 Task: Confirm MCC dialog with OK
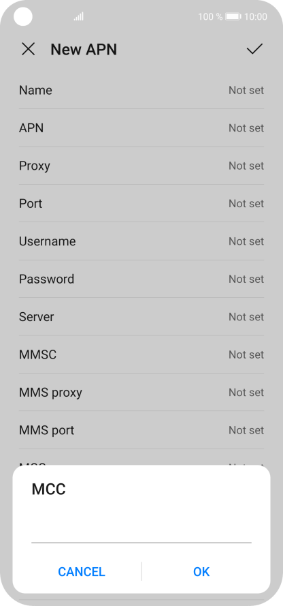click(x=201, y=572)
